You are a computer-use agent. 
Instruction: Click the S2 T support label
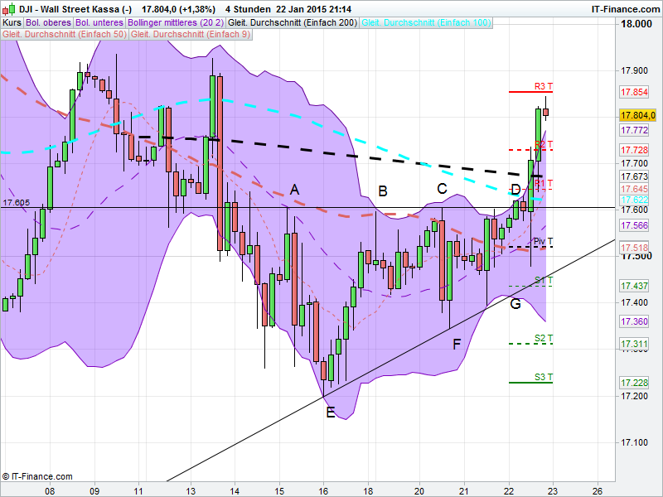pos(544,338)
